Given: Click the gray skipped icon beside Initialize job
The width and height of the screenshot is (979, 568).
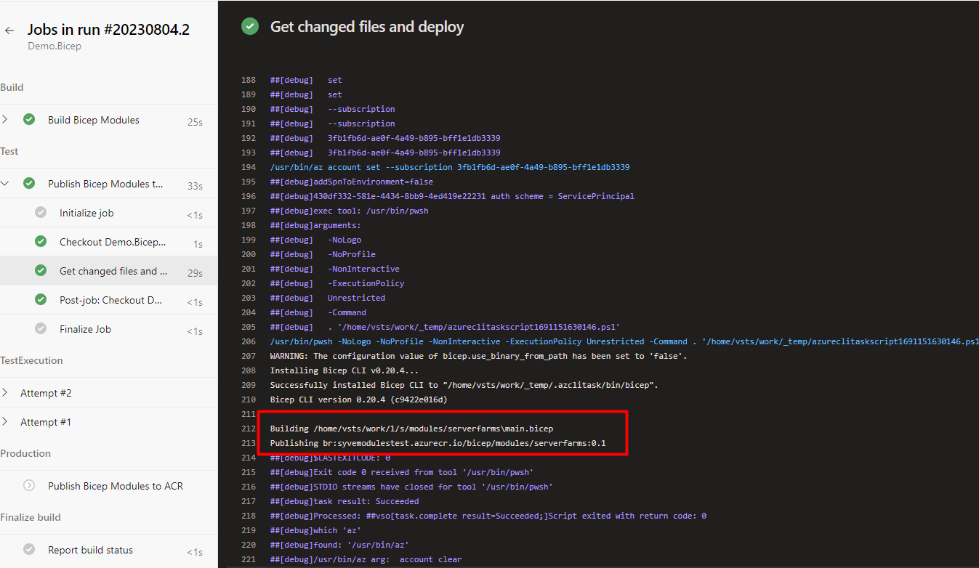Looking at the screenshot, I should point(40,211).
